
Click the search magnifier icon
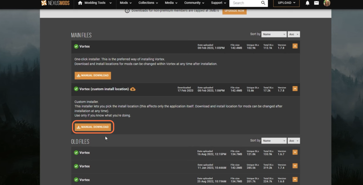tap(263, 3)
